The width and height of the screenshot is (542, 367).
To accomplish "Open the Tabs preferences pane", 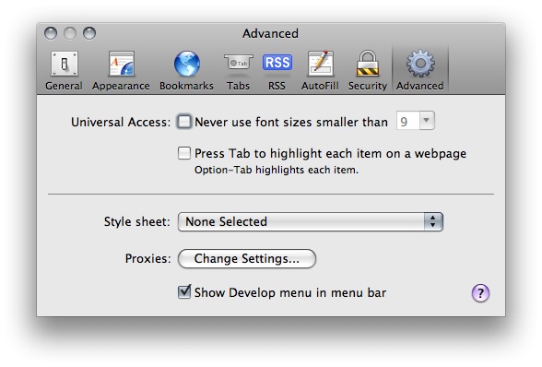I will tap(238, 71).
